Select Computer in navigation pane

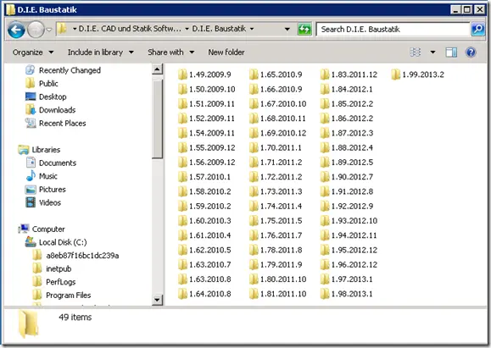tap(42, 229)
